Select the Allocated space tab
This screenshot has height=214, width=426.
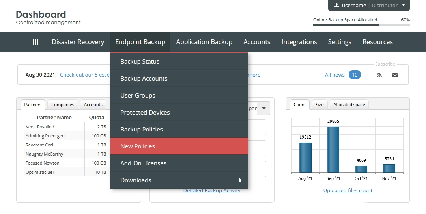pyautogui.click(x=349, y=105)
